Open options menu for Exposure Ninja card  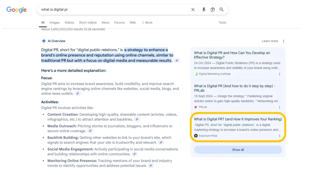[280, 136]
